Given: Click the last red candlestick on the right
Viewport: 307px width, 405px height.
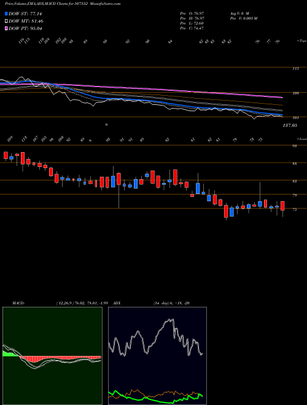Looking at the screenshot, I should tap(282, 206).
